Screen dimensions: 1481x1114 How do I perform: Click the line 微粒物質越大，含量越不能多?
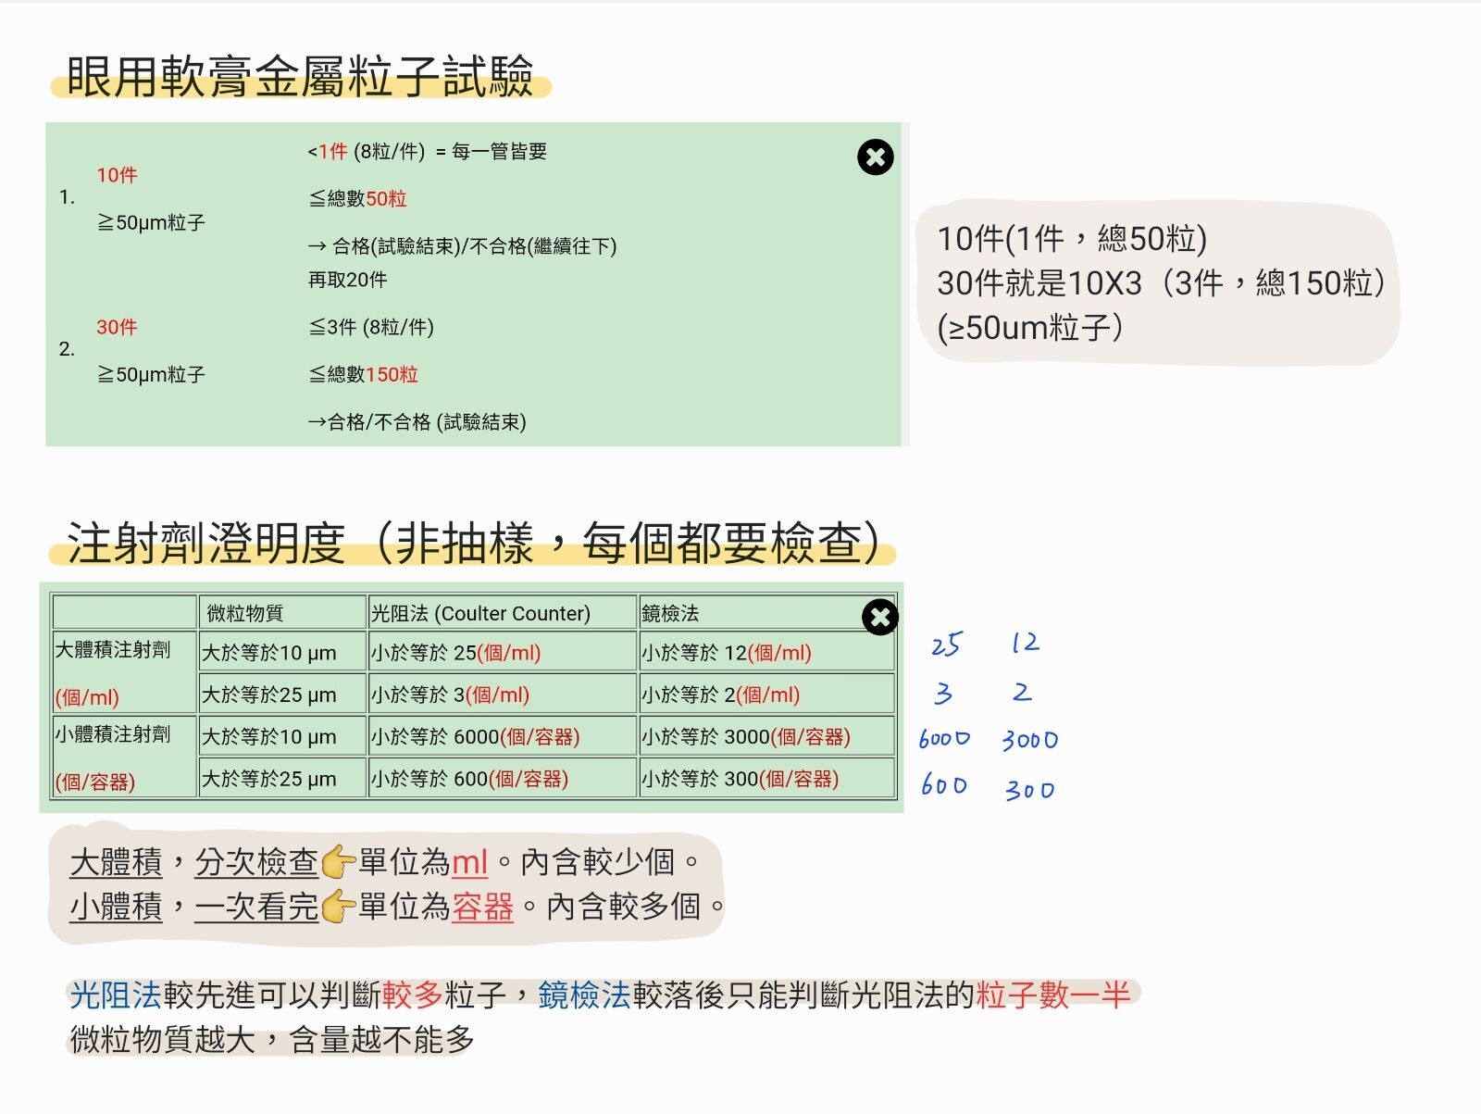(272, 1040)
